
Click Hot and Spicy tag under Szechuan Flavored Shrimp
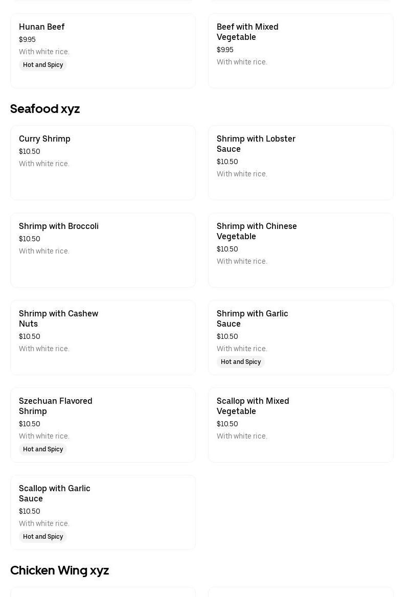(43, 449)
